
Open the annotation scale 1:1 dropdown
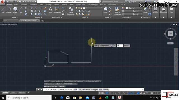(148, 93)
